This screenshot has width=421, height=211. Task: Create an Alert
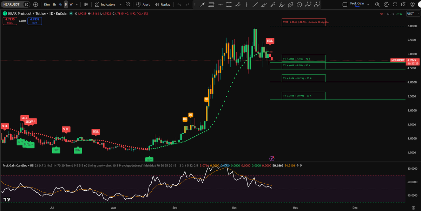(x=143, y=5)
